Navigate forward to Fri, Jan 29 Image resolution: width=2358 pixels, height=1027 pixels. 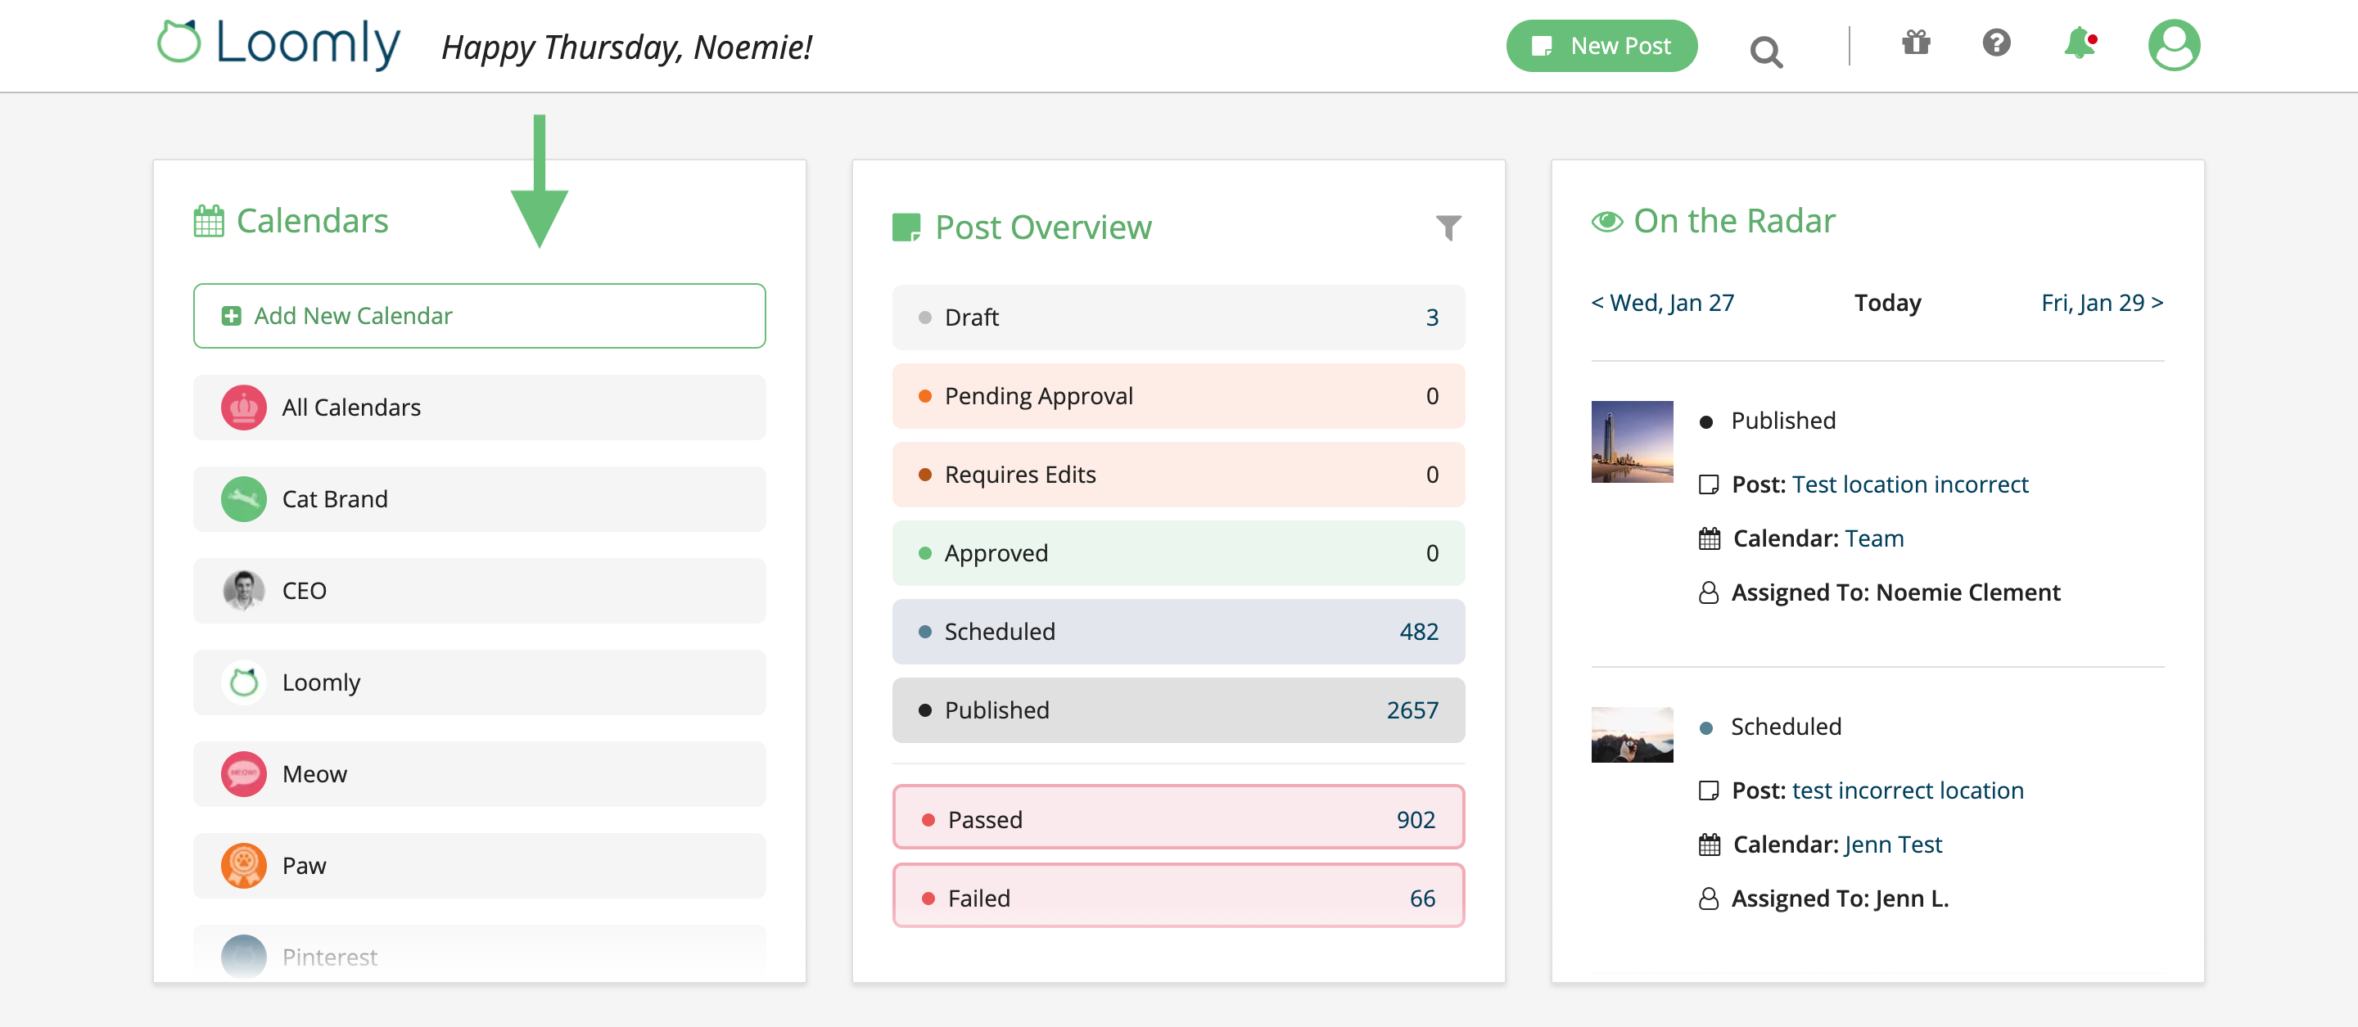pos(2101,303)
